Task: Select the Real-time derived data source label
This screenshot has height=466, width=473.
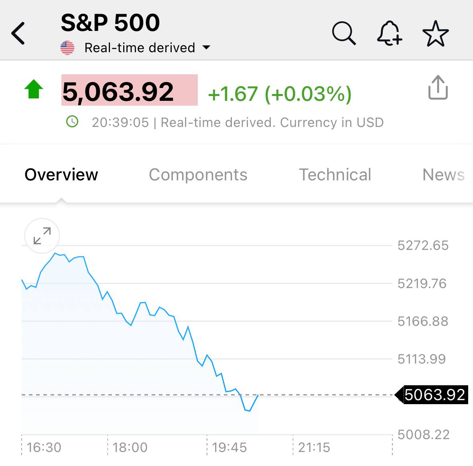Action: pyautogui.click(x=140, y=48)
